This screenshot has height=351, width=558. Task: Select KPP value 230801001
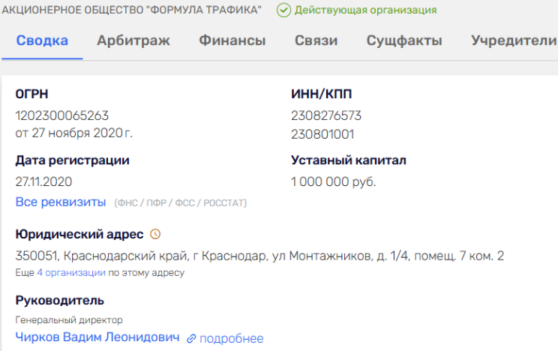[x=322, y=134]
